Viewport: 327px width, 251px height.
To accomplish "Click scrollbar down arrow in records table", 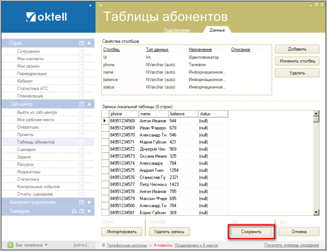I will [x=316, y=213].
